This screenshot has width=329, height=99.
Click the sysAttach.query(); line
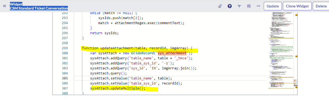[109, 73]
